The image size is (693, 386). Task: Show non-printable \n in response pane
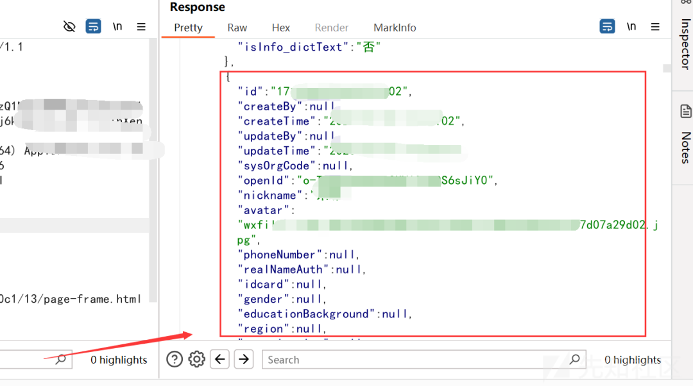pyautogui.click(x=631, y=26)
